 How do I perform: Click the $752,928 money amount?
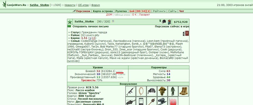coord(181,22)
